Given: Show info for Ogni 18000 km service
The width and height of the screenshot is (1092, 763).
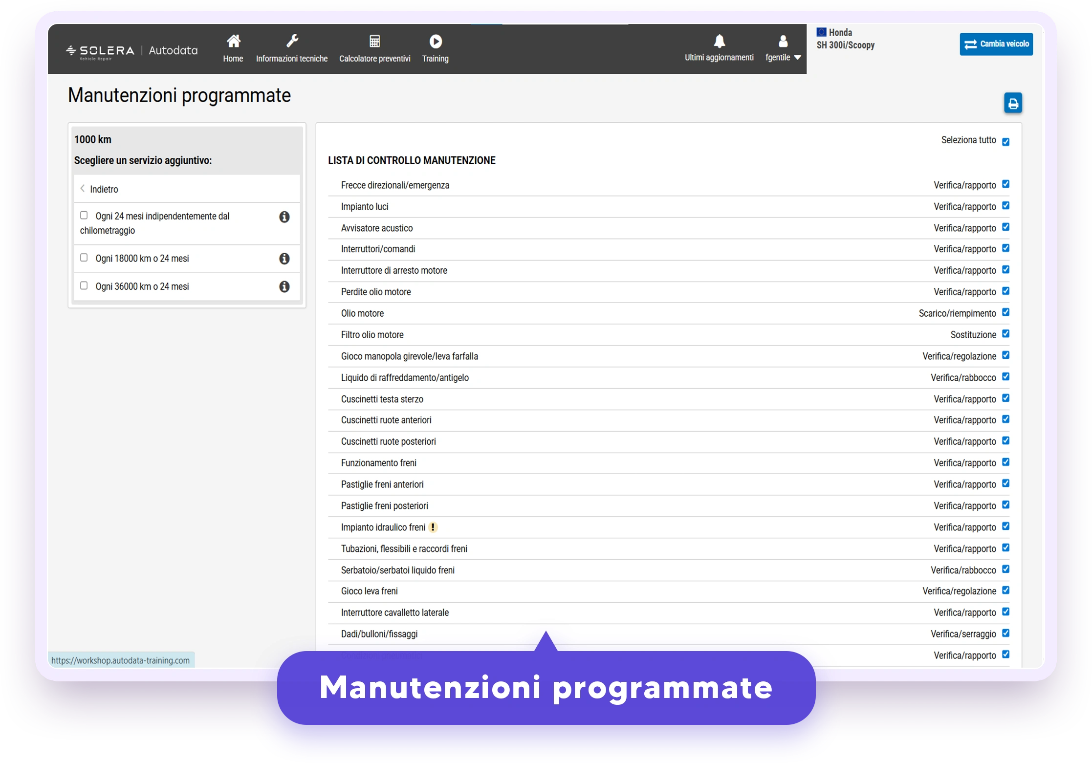Looking at the screenshot, I should [284, 259].
